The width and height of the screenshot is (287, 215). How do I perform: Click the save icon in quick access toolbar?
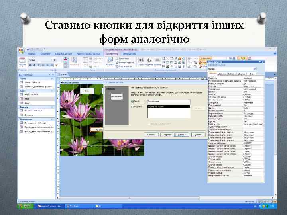(x=28, y=49)
